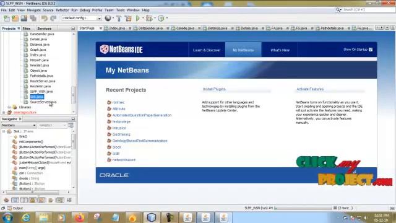Click the Profile Project toolbar icon
Image resolution: width=396 pixels, height=223 pixels.
coord(161,18)
